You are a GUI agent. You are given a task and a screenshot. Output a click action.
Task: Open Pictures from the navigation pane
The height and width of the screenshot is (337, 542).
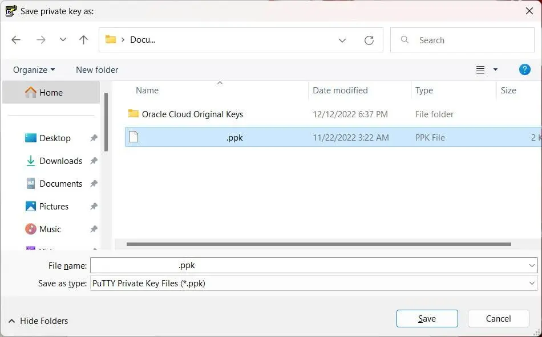[x=54, y=206]
